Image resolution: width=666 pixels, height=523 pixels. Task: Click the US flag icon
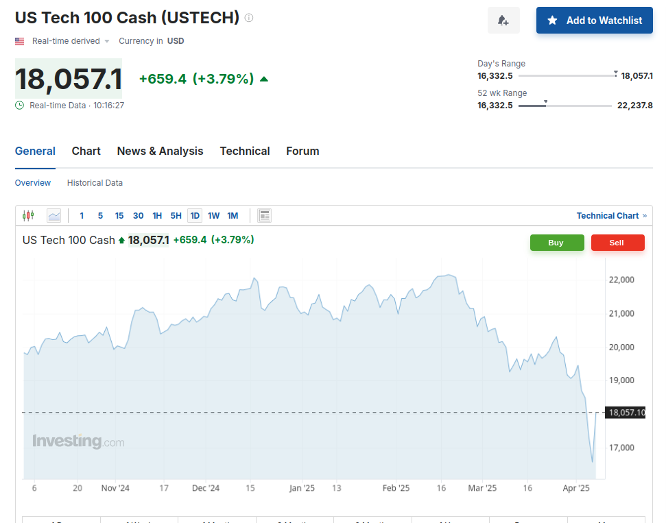point(19,41)
